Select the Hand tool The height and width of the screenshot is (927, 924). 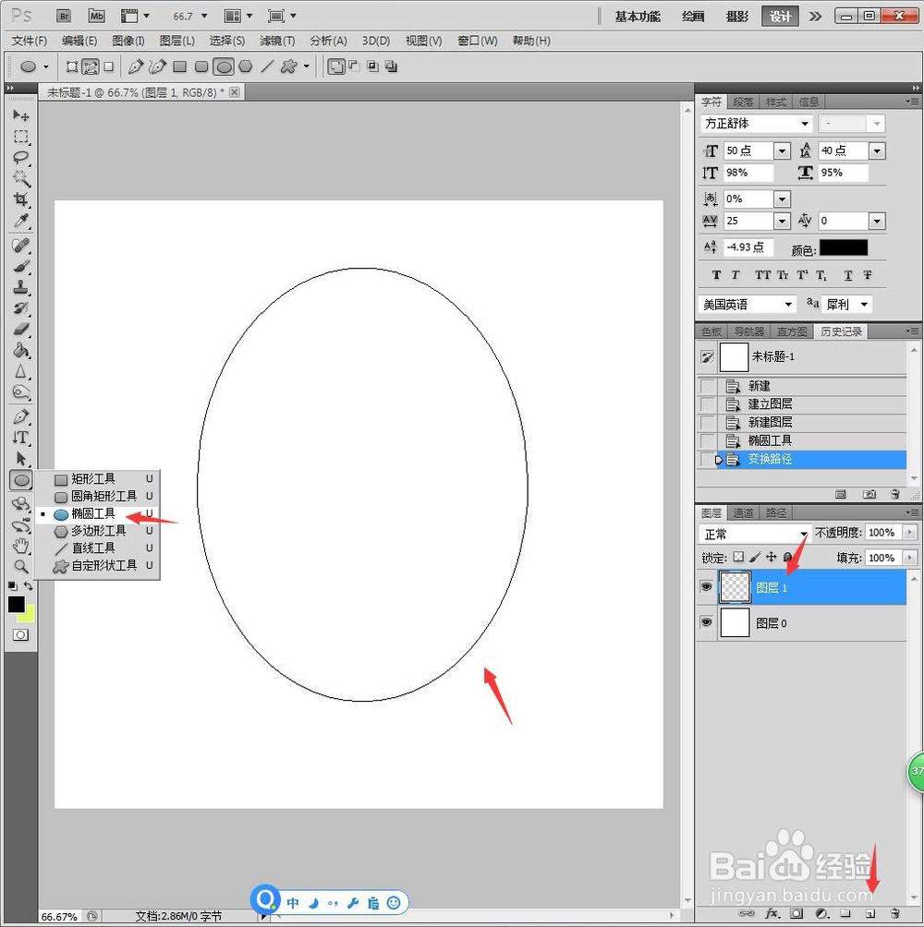pyautogui.click(x=20, y=545)
